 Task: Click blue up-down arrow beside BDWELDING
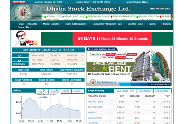point(63,17)
